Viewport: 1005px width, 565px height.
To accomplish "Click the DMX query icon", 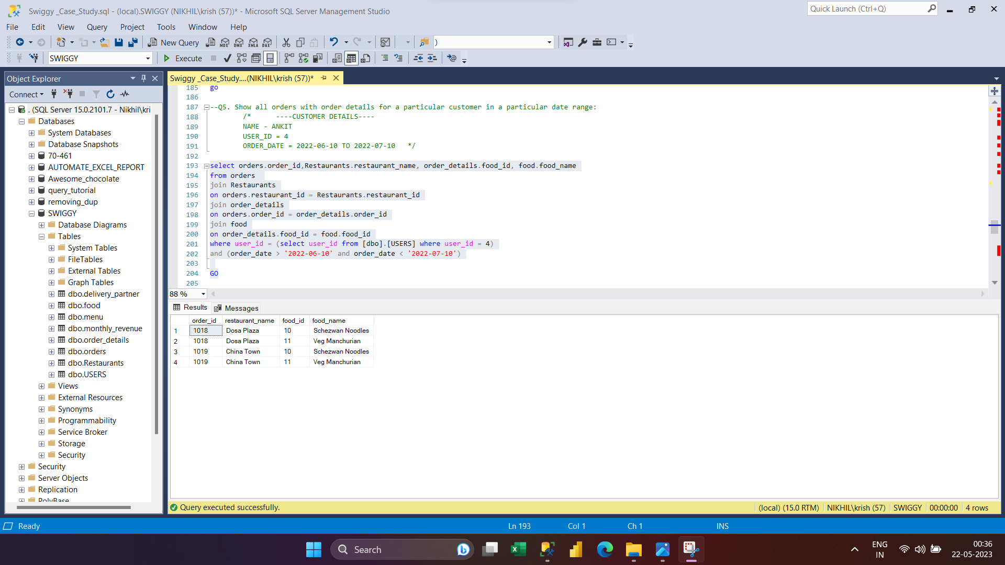I will click(239, 42).
